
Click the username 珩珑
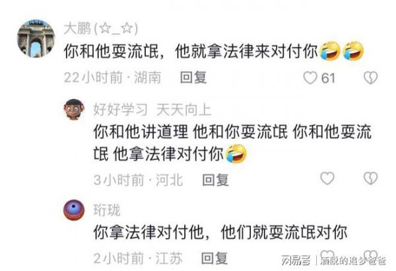pyautogui.click(x=106, y=210)
